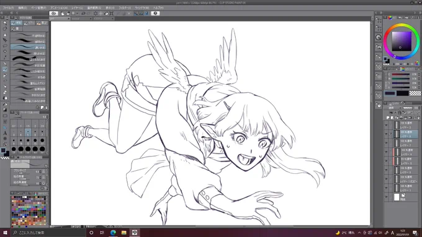The image size is (422, 237).
Task: Select the 1.5 brush size preset
Action: pos(28,124)
